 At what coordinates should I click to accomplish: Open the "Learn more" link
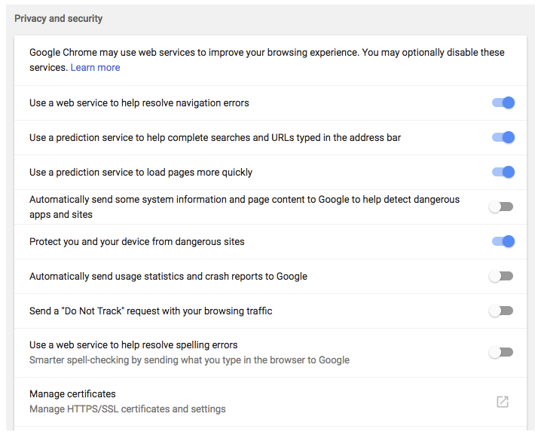point(95,68)
